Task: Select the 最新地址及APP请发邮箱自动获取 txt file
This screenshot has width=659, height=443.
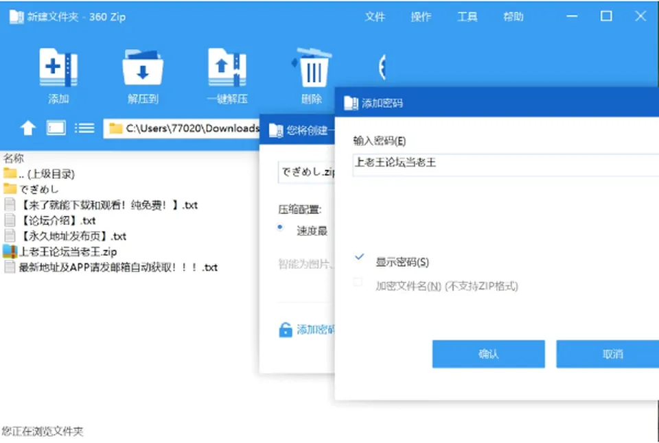Action: (x=111, y=267)
